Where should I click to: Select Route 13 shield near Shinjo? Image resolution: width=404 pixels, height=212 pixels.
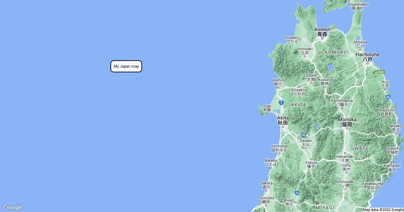297,193
